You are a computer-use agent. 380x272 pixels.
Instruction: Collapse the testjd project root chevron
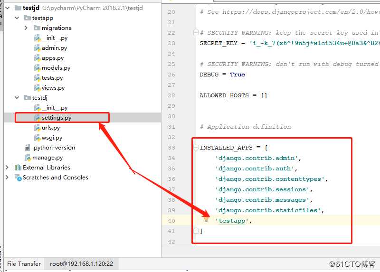(8, 8)
